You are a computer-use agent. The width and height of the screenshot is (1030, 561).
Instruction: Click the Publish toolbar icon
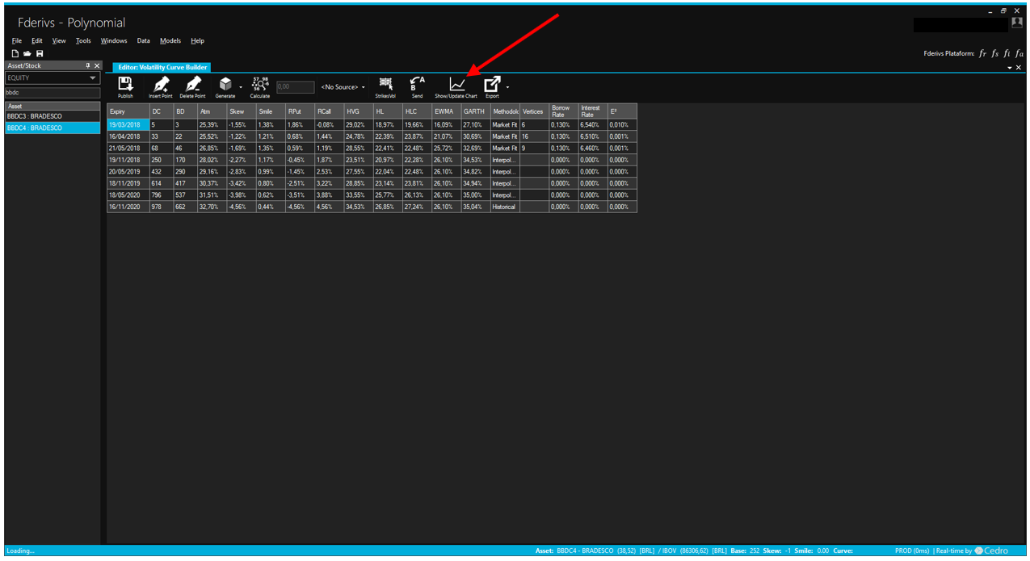click(125, 84)
